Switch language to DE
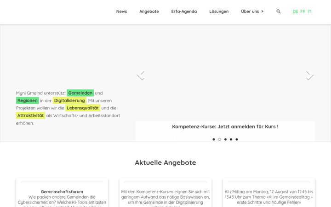 295,11
